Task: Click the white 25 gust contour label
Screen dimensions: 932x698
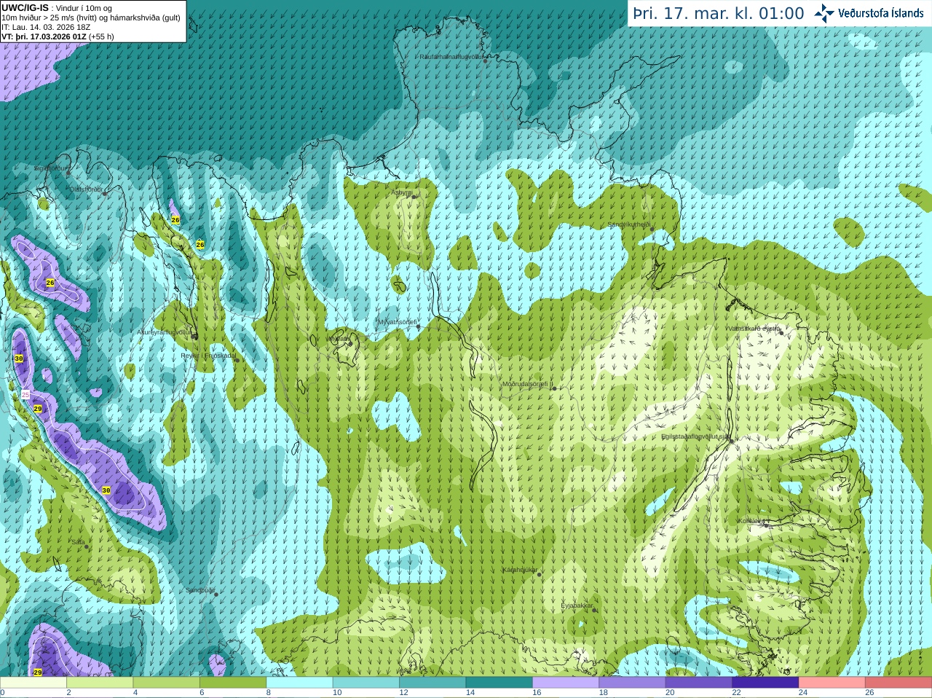Action: coord(25,394)
